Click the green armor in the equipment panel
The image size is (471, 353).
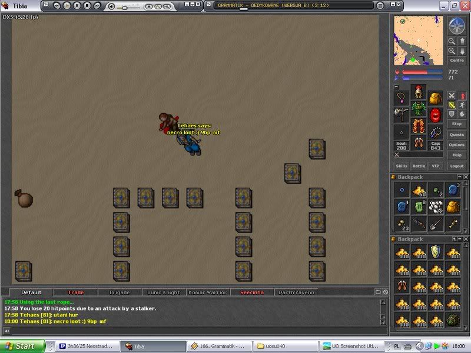coord(419,109)
